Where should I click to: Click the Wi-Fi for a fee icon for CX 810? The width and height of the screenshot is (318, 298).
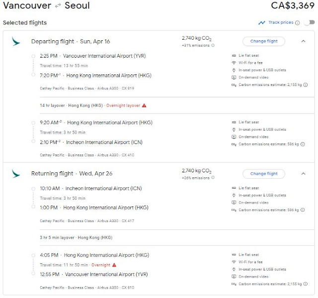click(234, 262)
